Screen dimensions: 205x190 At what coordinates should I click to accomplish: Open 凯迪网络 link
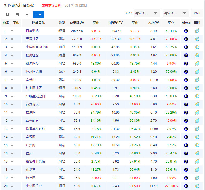point(32,64)
